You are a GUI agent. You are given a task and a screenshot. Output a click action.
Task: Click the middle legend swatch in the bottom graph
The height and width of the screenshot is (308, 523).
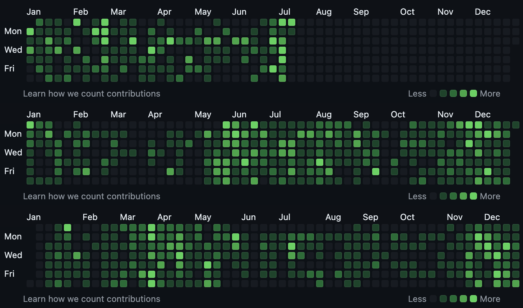(x=453, y=299)
